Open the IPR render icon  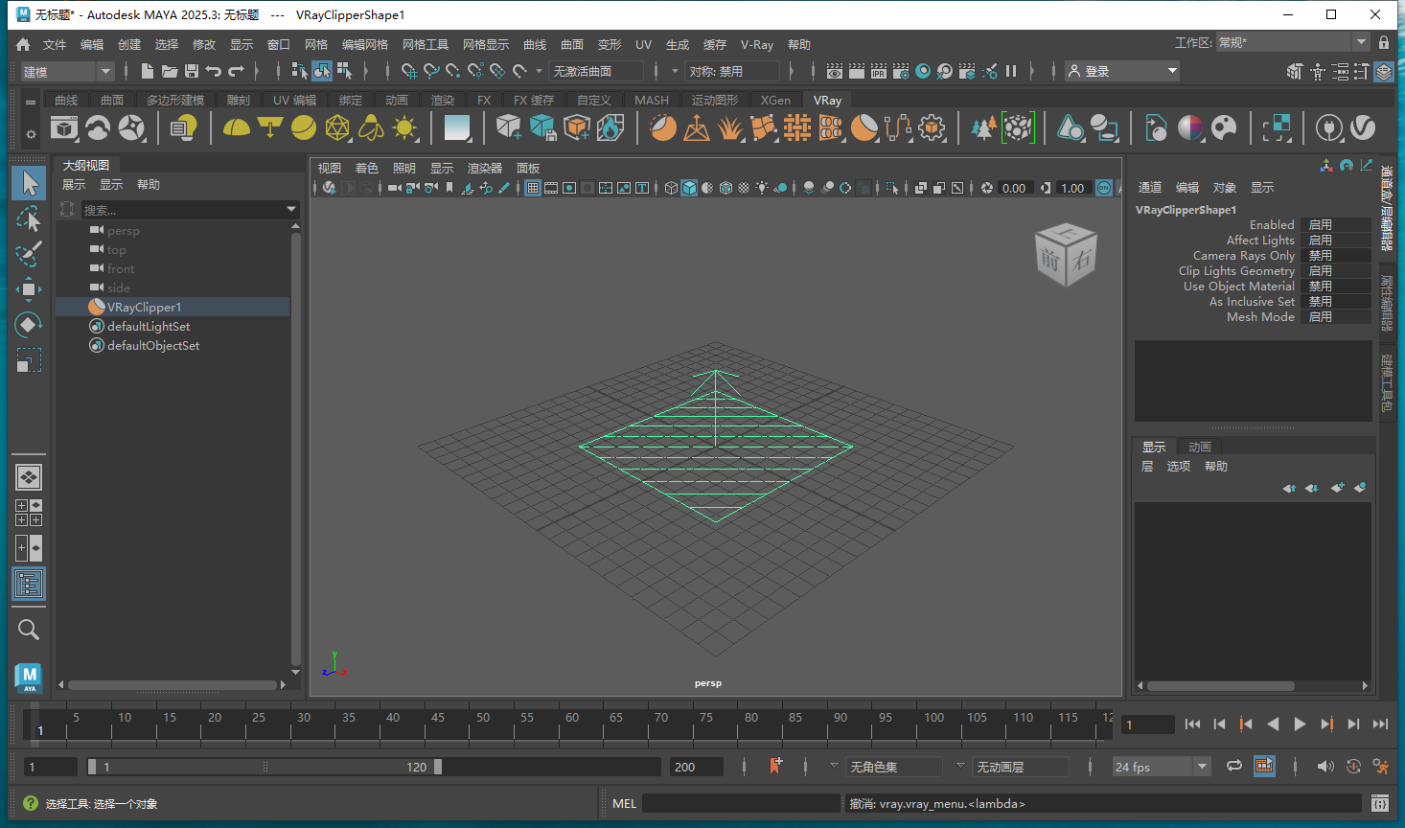878,71
